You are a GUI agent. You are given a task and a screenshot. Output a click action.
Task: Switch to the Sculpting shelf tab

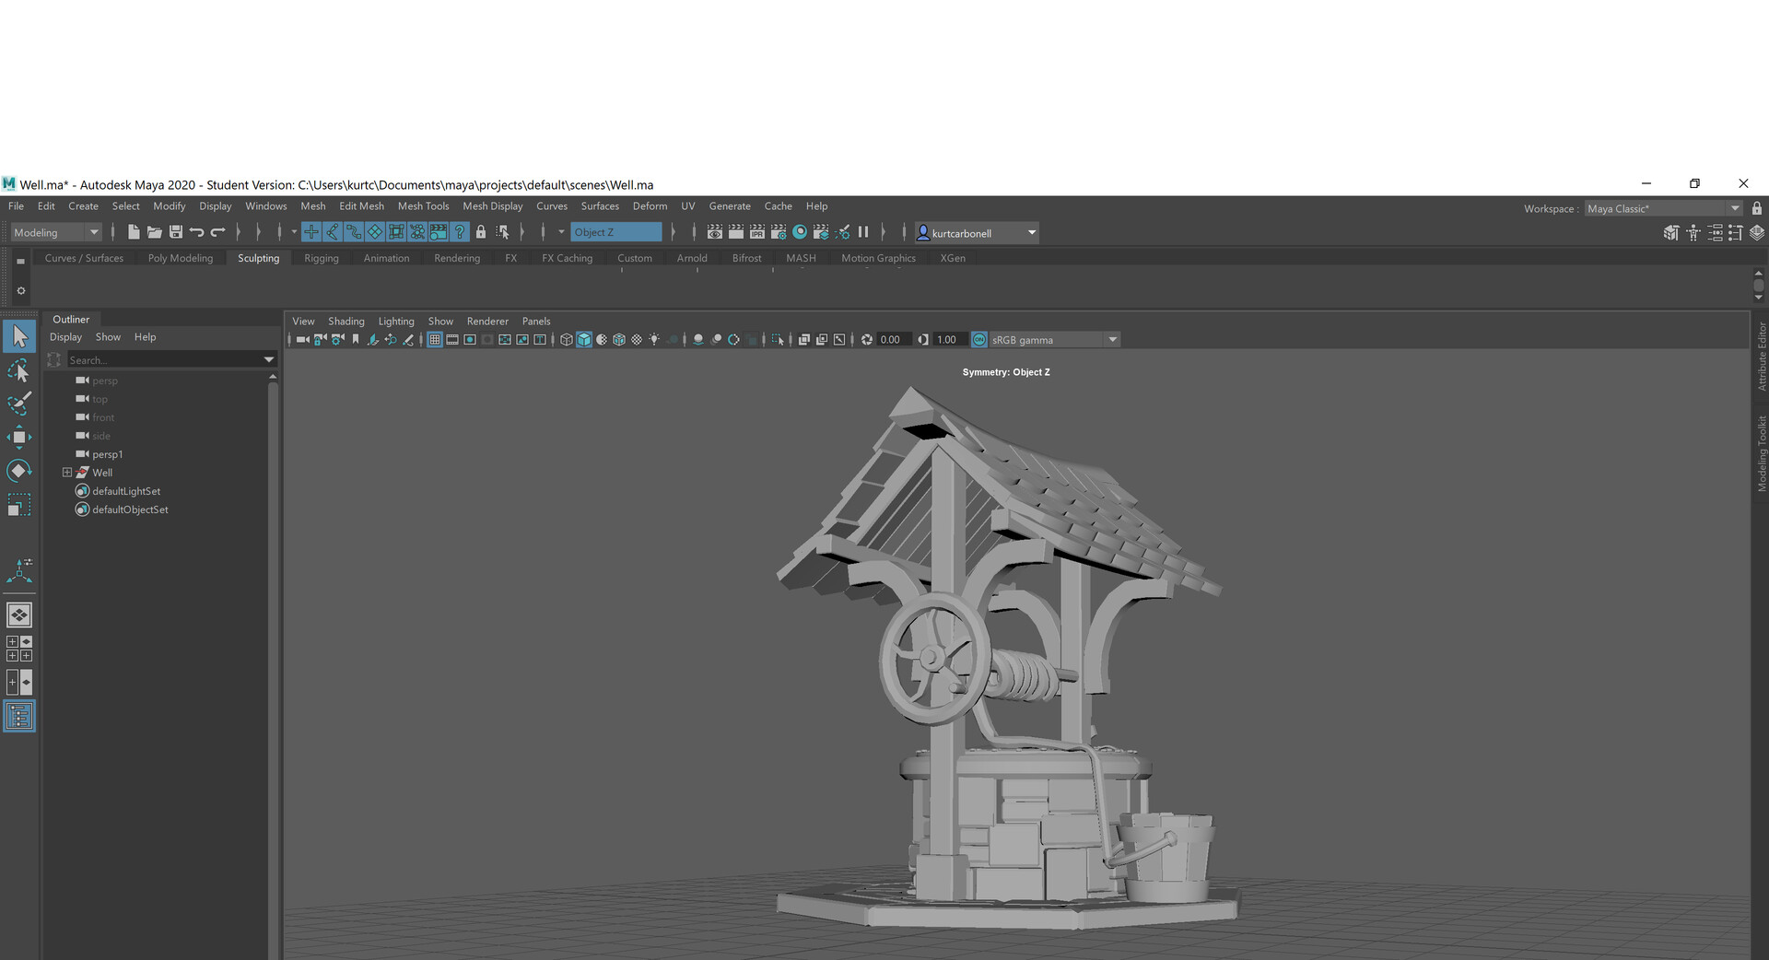coord(259,259)
